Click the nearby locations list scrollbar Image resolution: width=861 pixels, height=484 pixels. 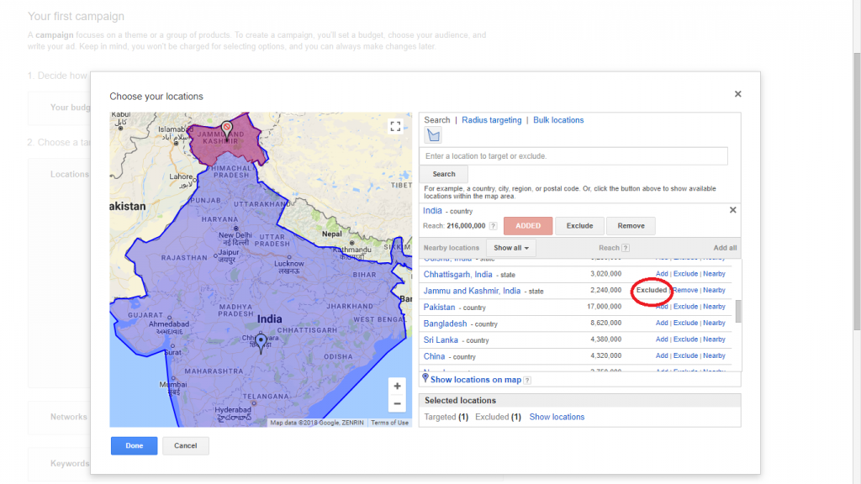coord(738,311)
